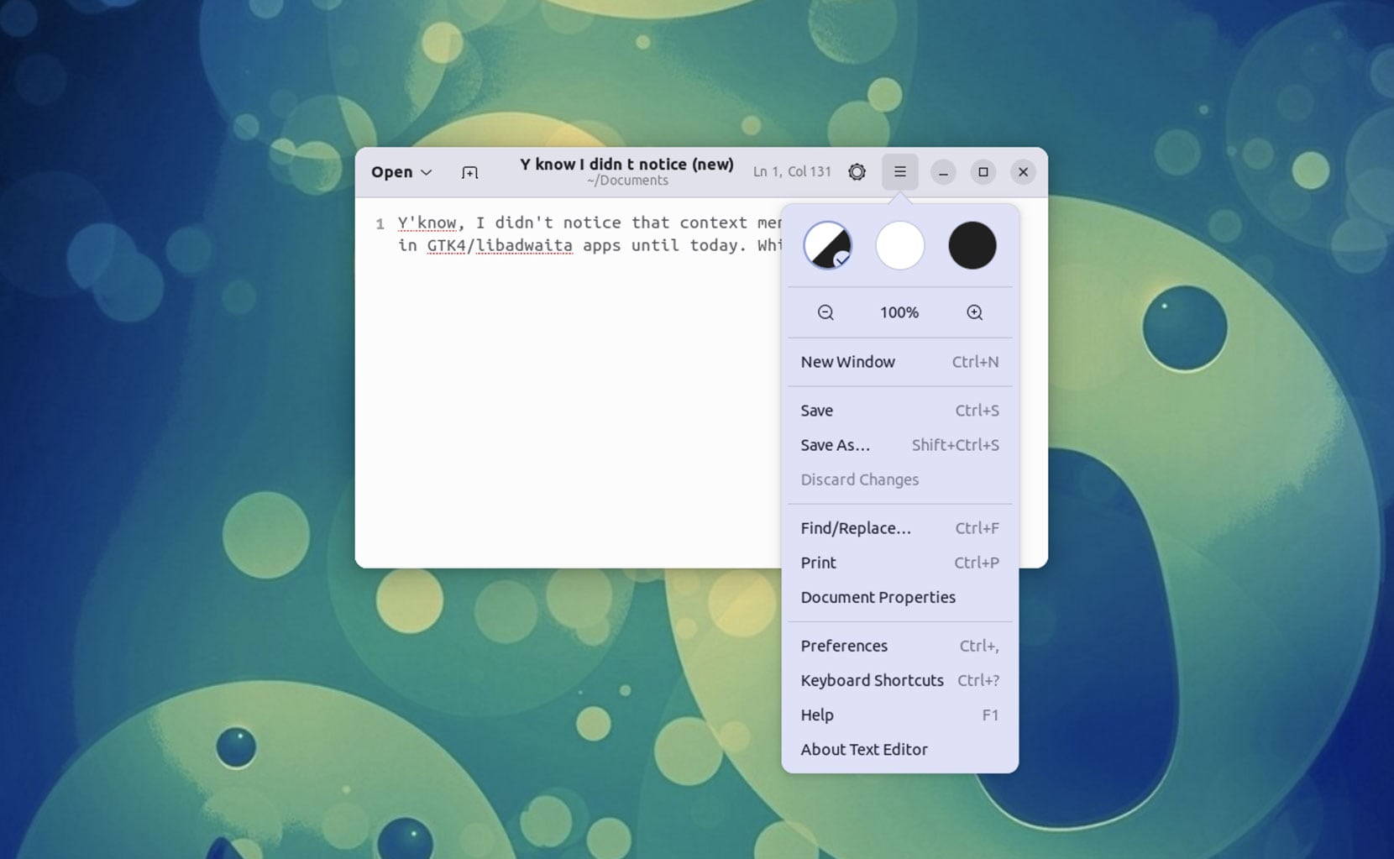
Task: Click the Ln 1, Col 131 position indicator
Action: [x=790, y=171]
